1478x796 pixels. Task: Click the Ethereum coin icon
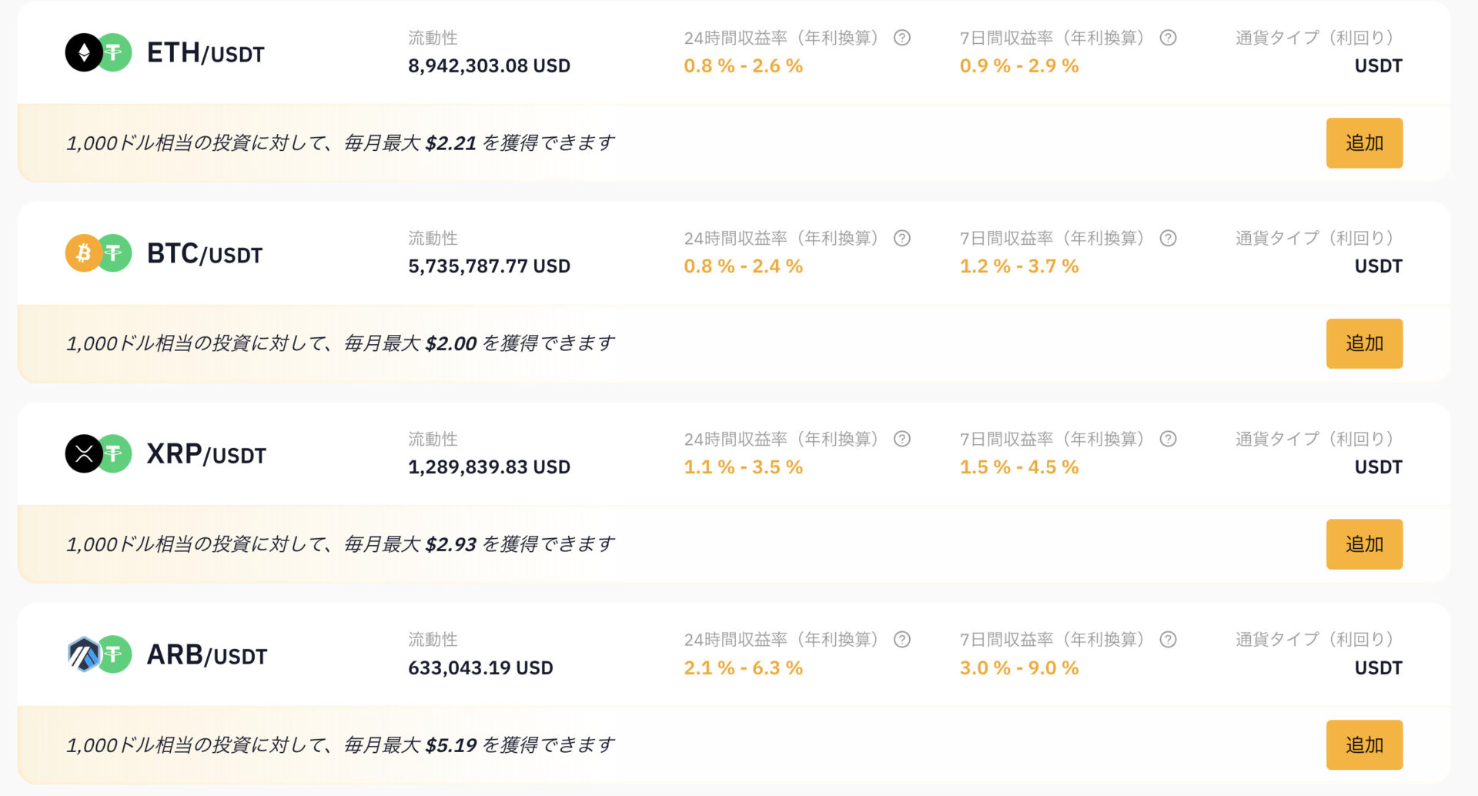tap(84, 52)
